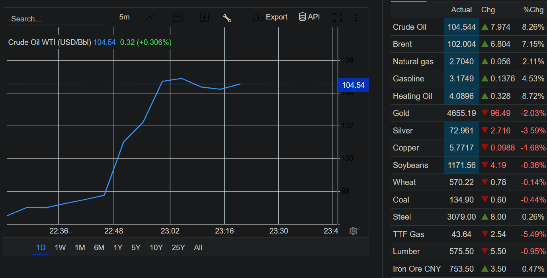Click Brent actual value 102.004
The height and width of the screenshot is (278, 547).
461,44
